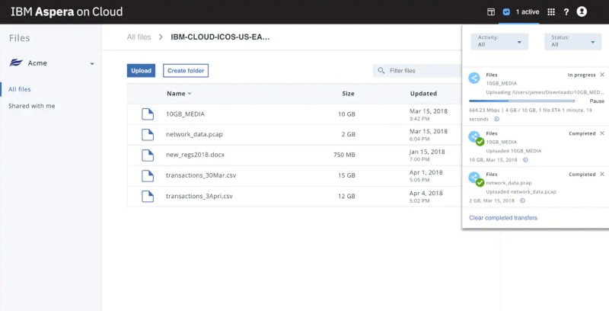
Task: Click 'Uploaded 10GB_MEDIA' transfer text
Action: [513, 151]
